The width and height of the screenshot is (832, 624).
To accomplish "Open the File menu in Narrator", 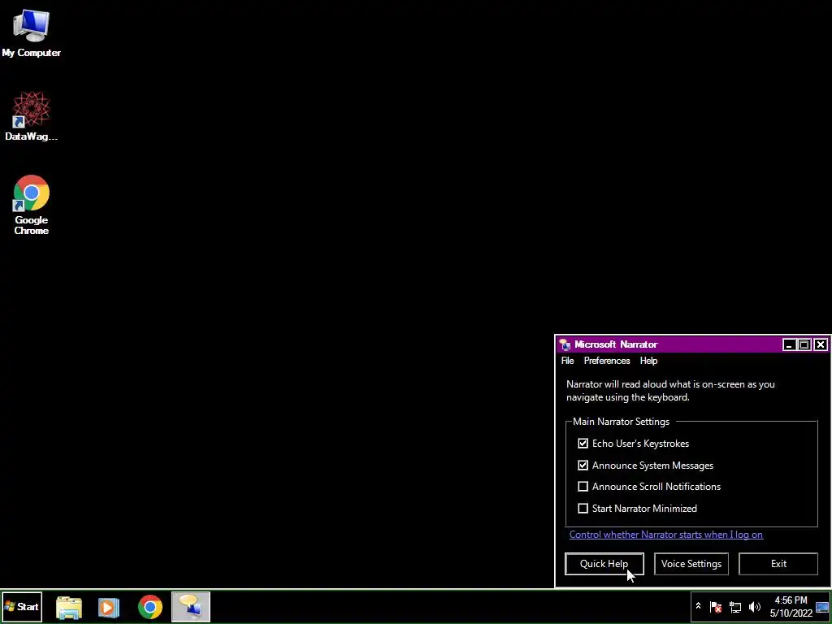I will click(567, 361).
